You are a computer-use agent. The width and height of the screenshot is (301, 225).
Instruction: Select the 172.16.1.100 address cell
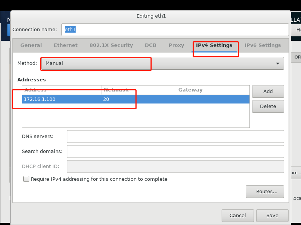pyautogui.click(x=62, y=99)
